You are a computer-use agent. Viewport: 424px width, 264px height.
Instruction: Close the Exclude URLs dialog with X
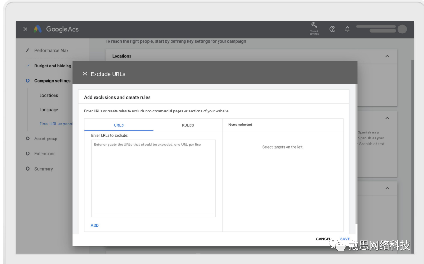(85, 73)
